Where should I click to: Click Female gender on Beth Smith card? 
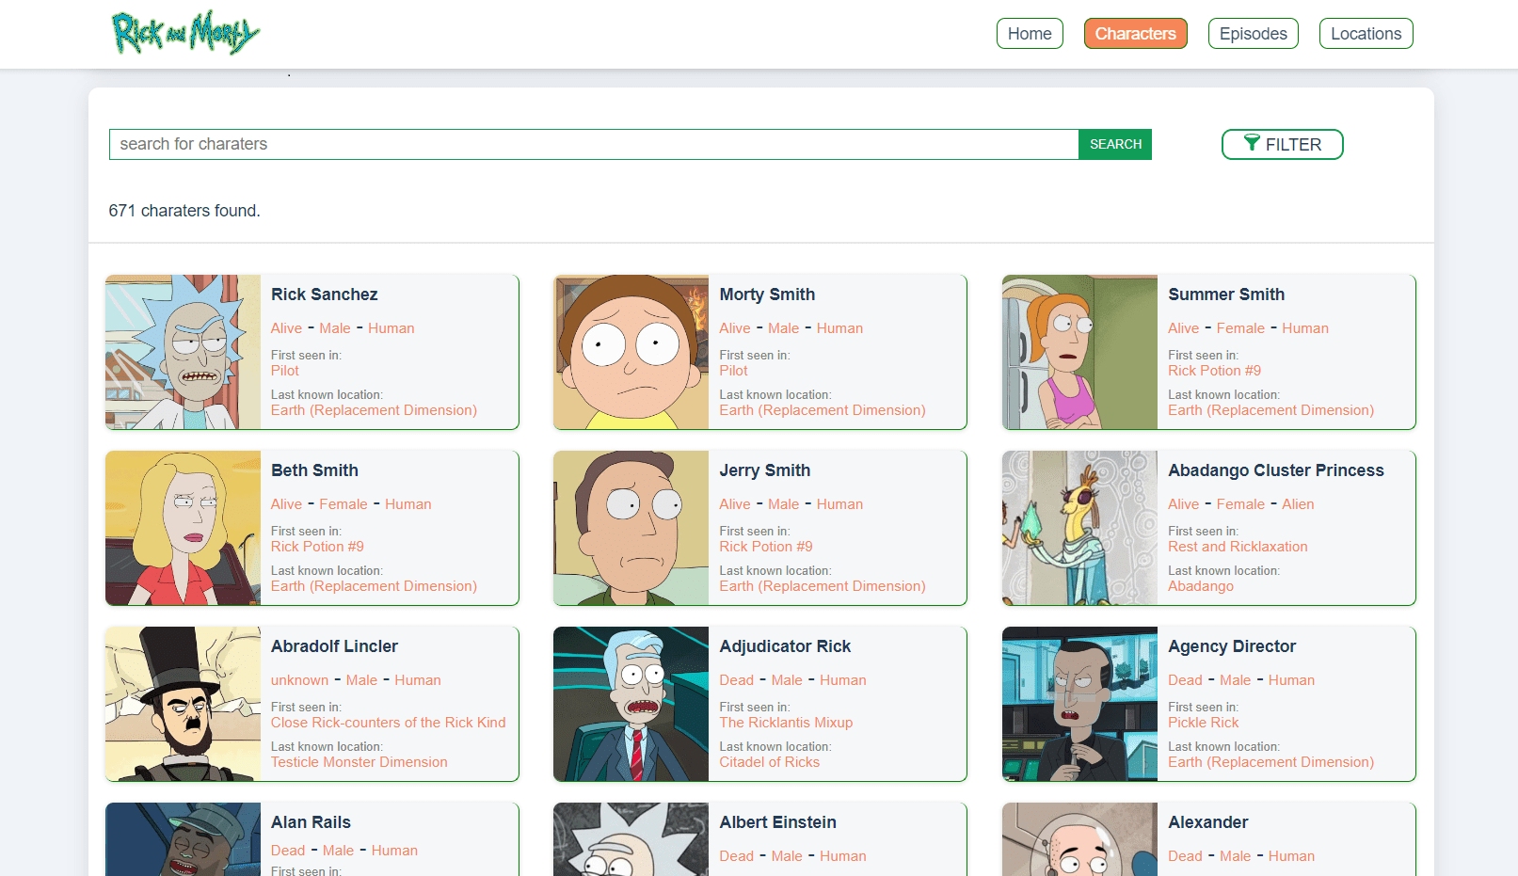tap(343, 504)
